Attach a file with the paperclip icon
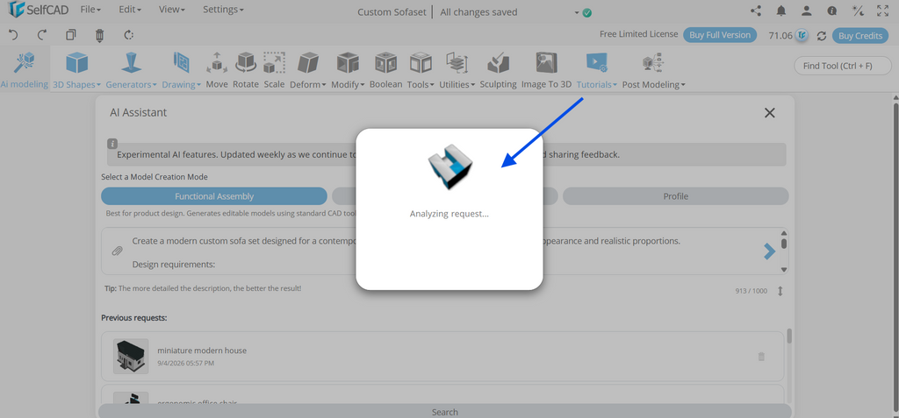This screenshot has width=899, height=418. (117, 251)
